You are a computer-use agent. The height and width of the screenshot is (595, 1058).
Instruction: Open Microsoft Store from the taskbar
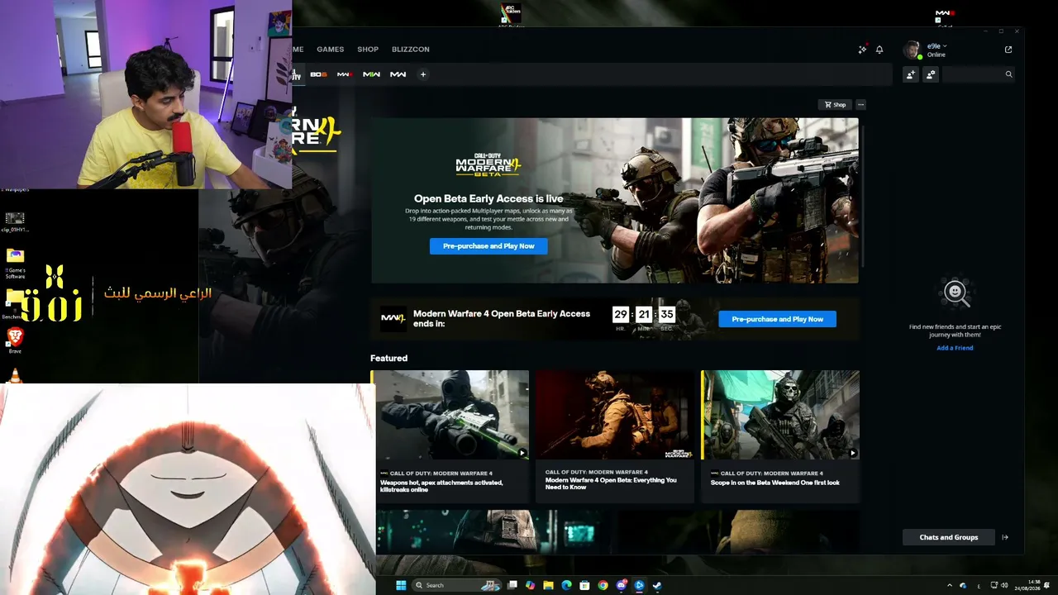point(584,585)
